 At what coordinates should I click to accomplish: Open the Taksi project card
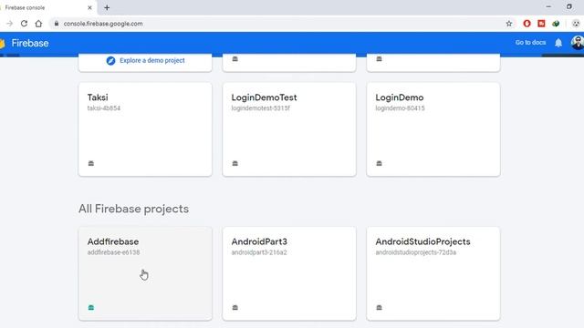(x=145, y=129)
